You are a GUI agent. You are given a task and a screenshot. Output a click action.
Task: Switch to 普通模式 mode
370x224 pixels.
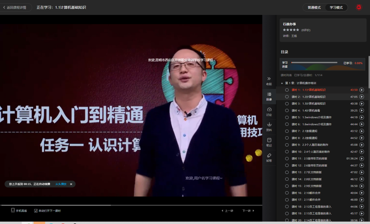[314, 8]
